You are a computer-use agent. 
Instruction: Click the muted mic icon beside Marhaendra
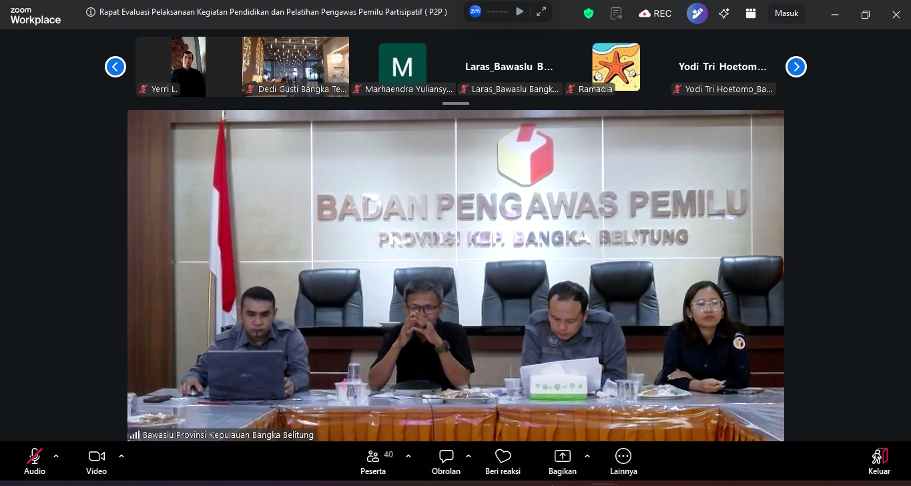point(357,89)
